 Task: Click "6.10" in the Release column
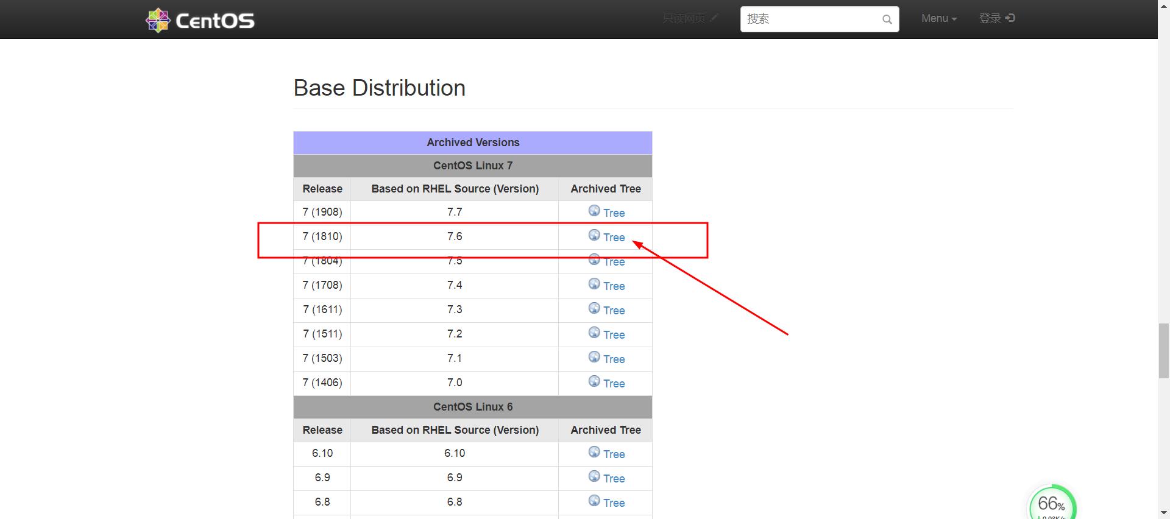(x=322, y=453)
